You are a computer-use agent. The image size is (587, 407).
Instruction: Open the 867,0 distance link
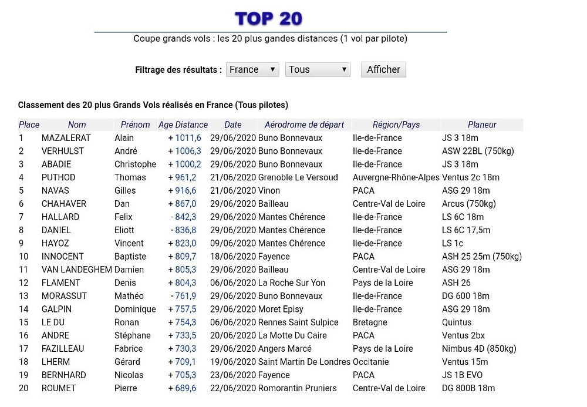pos(185,204)
